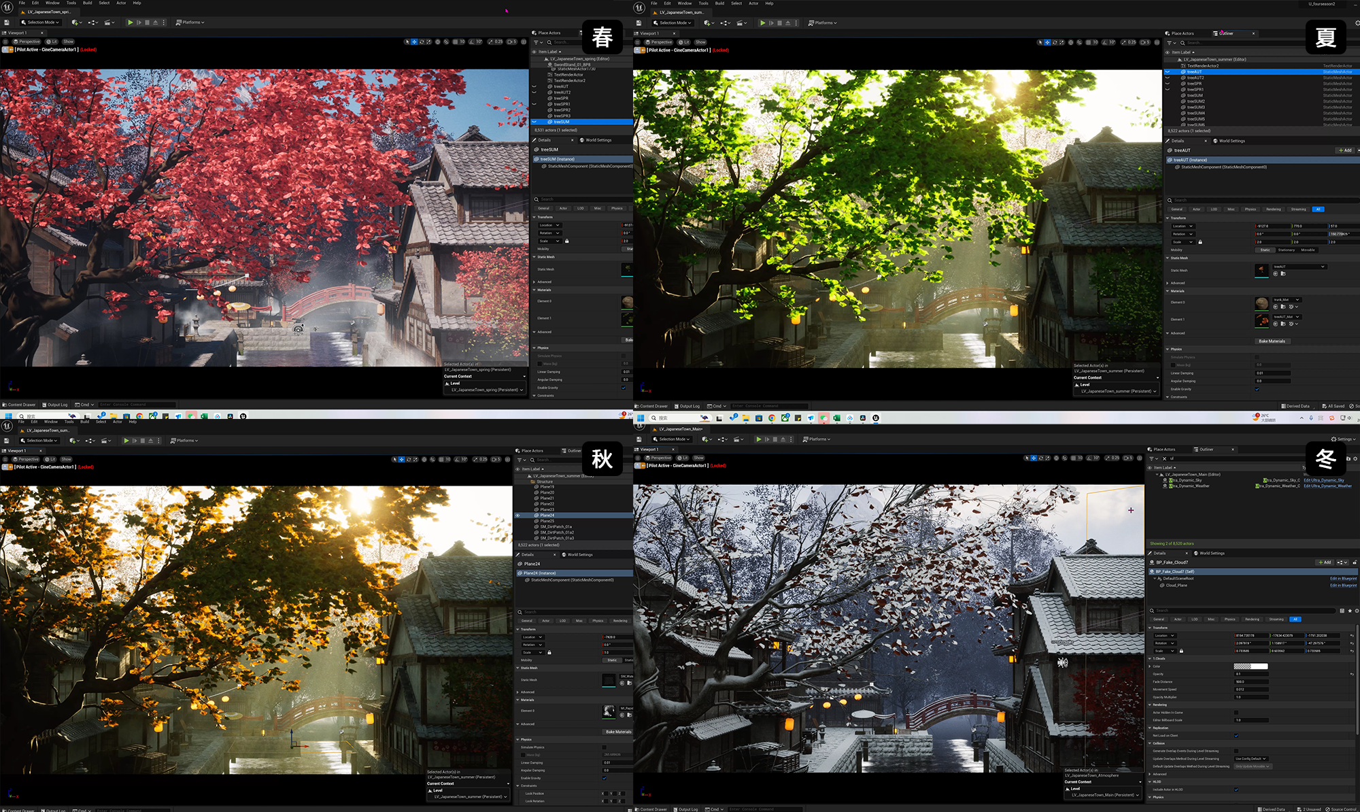Image resolution: width=1360 pixels, height=812 pixels.
Task: Switch to the LV_JapaneseTown_Main level tab
Action: pos(680,429)
